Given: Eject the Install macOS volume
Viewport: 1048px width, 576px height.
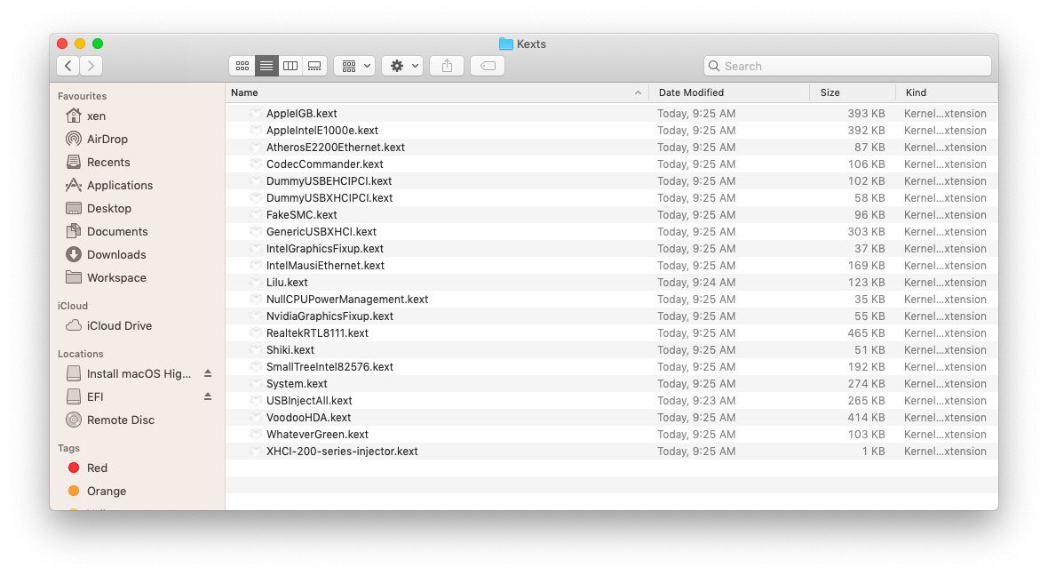Looking at the screenshot, I should (x=208, y=373).
